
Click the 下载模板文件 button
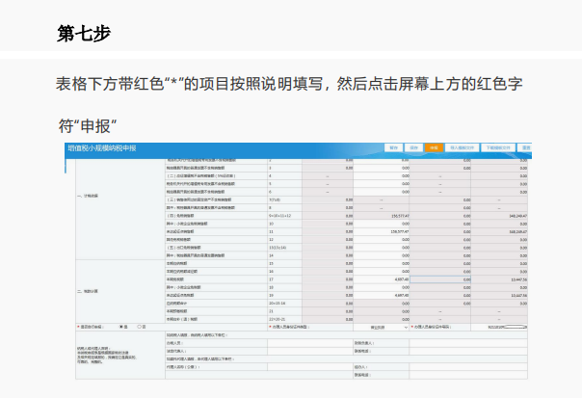point(498,147)
